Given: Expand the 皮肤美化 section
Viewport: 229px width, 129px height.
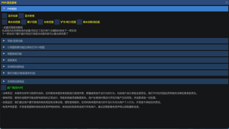Looking at the screenshot, I should tap(115, 60).
